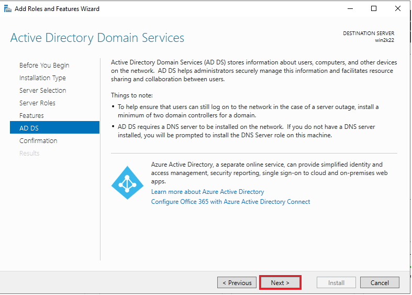Open Learn more about Azure Active Directory

click(208, 192)
